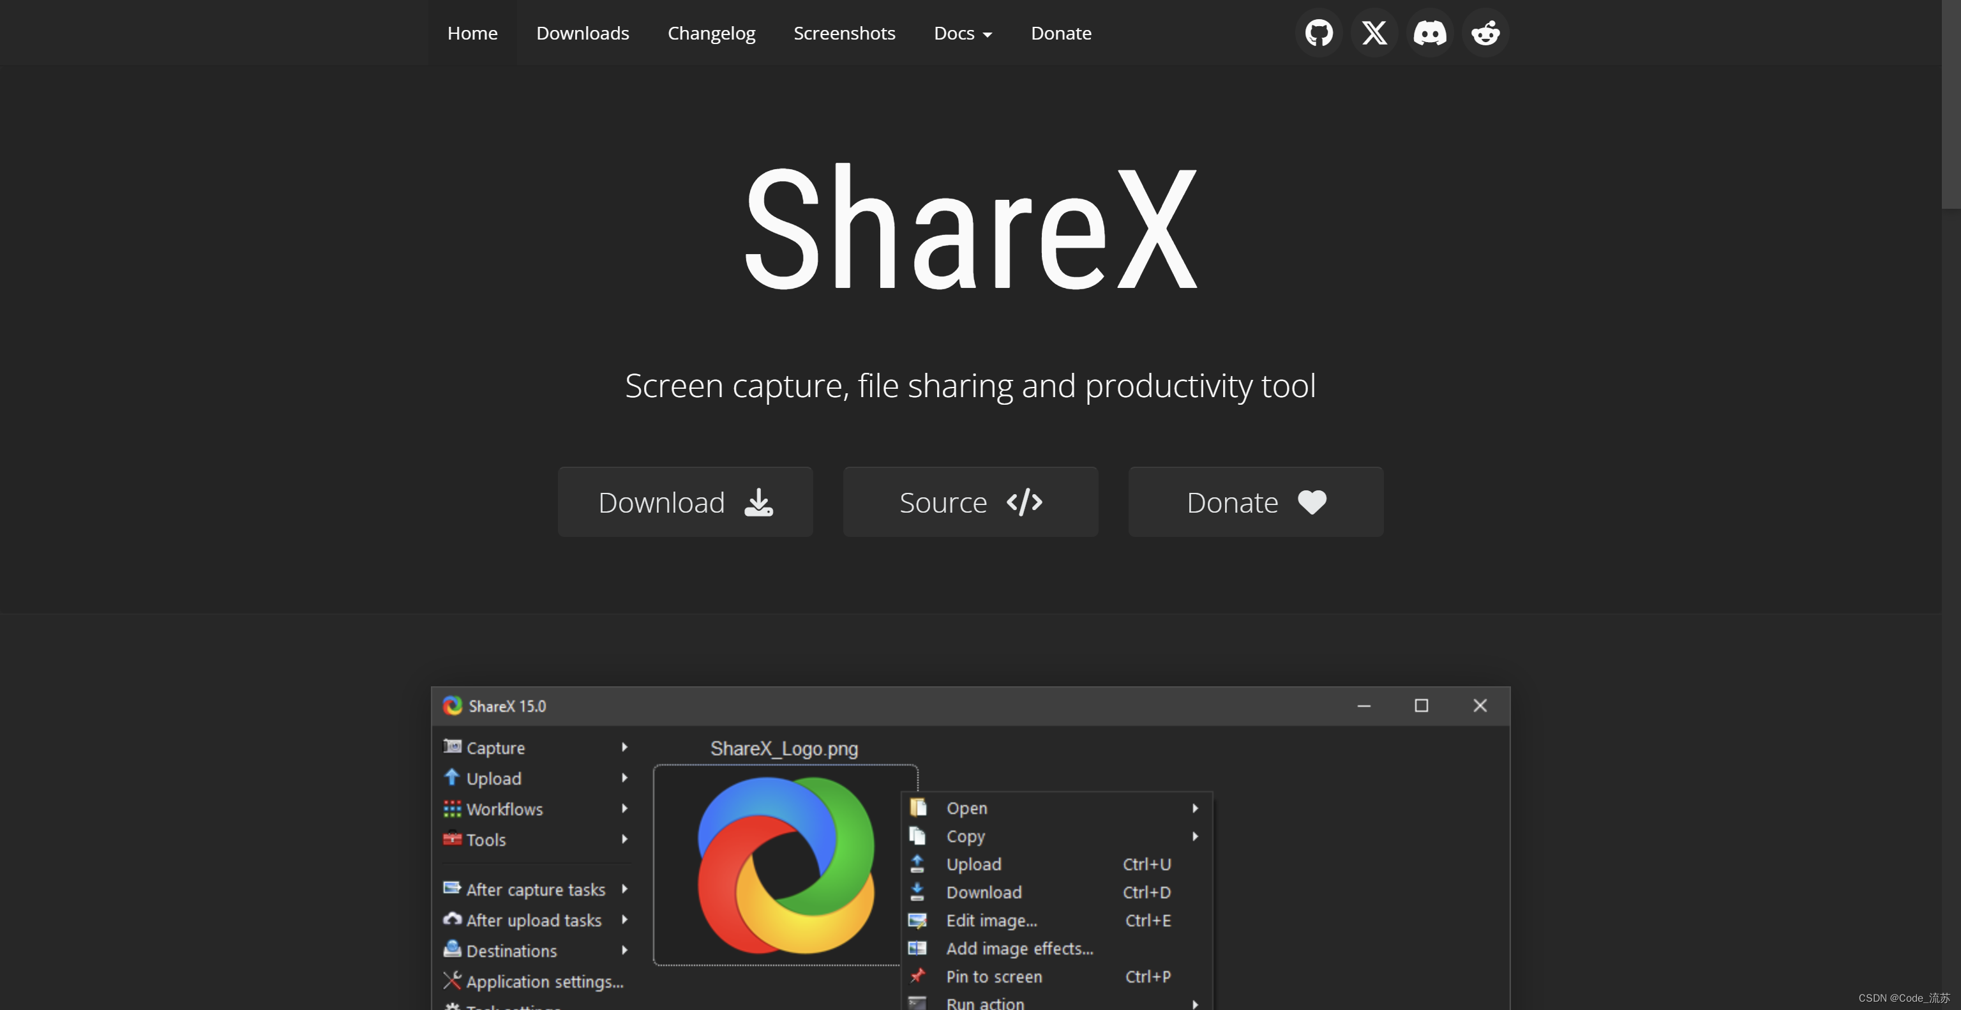Click the After capture tasks icon
The height and width of the screenshot is (1010, 1961).
[452, 888]
